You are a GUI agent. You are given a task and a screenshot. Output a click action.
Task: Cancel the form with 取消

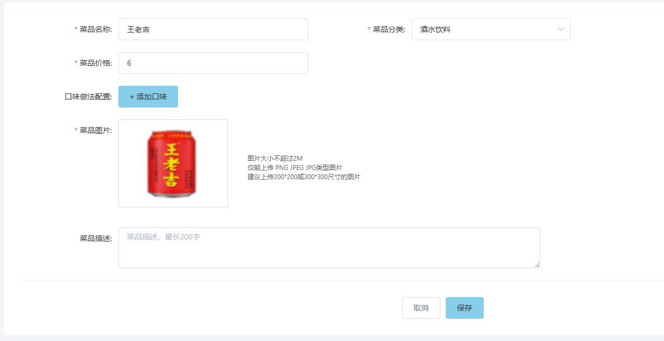coord(421,308)
